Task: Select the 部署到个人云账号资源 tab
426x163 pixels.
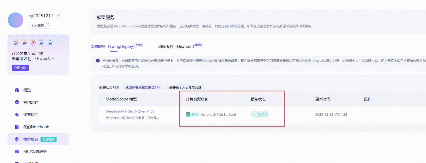Action: 185,87
